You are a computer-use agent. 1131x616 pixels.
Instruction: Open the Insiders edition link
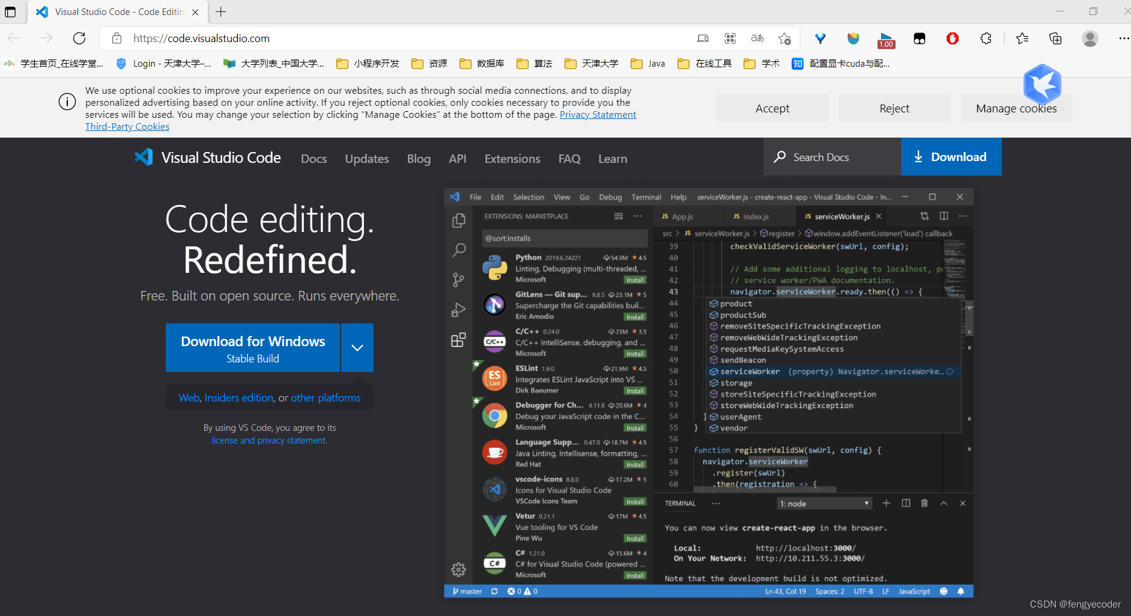[239, 398]
